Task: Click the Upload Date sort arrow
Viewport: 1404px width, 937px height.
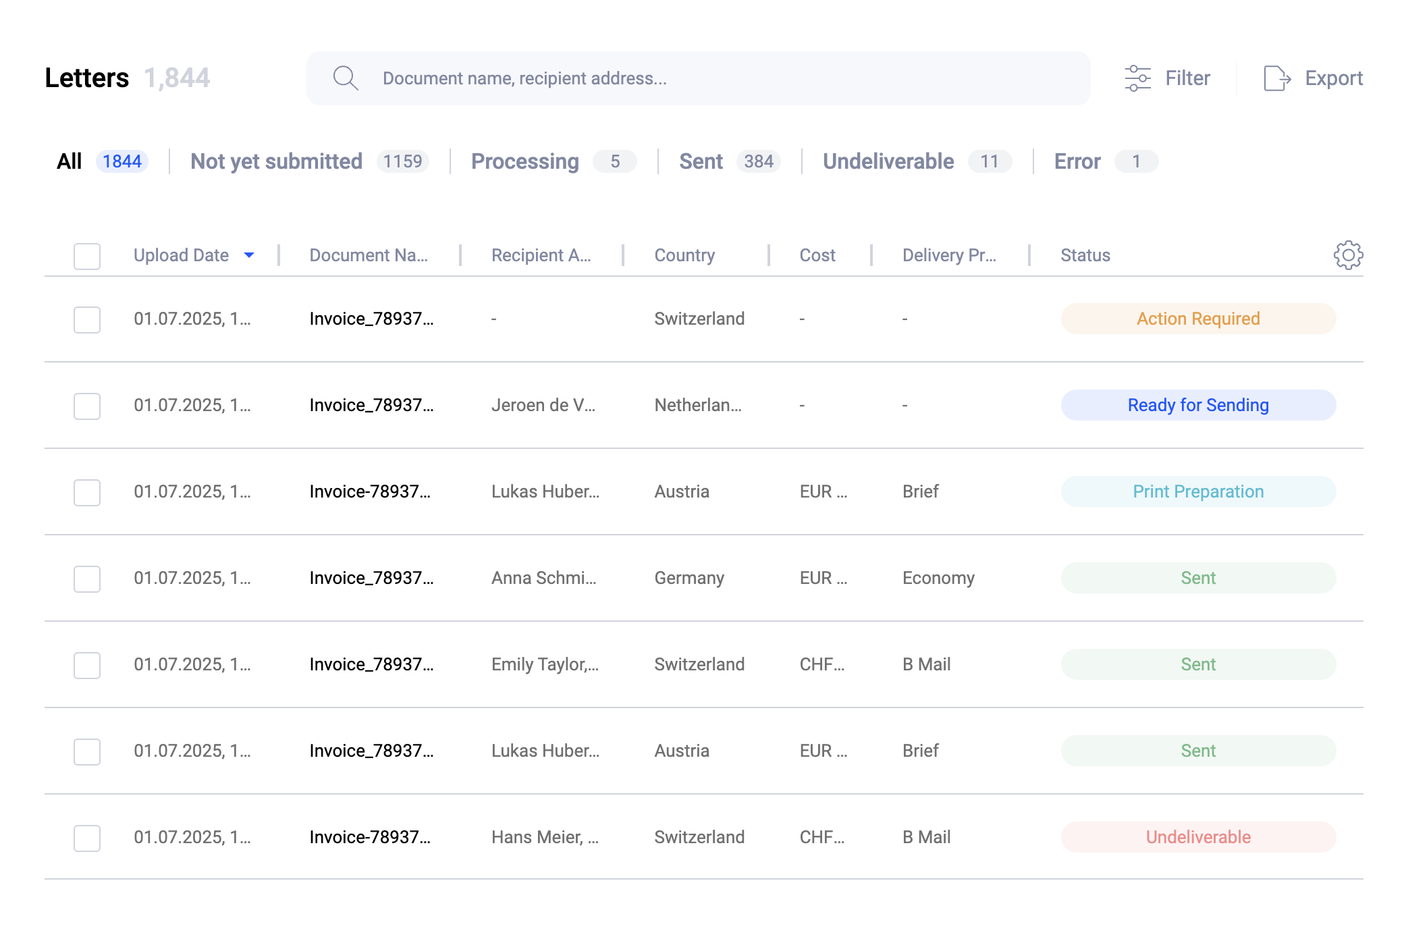Action: point(249,255)
